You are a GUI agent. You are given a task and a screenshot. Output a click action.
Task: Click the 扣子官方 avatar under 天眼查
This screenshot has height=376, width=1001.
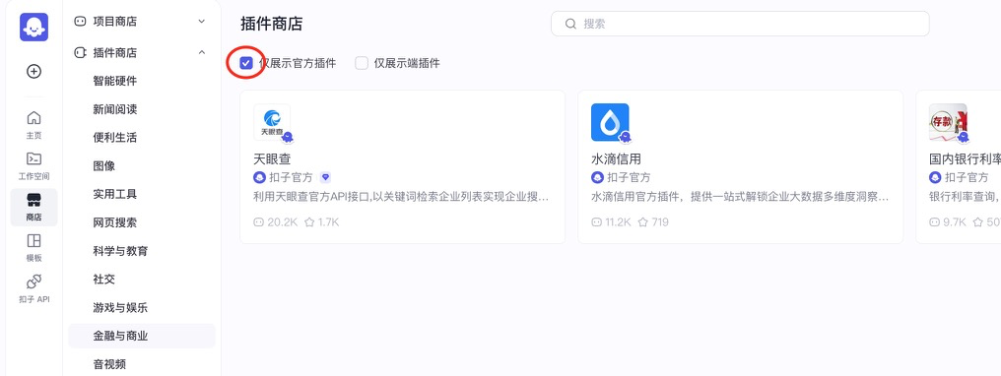[x=260, y=177]
